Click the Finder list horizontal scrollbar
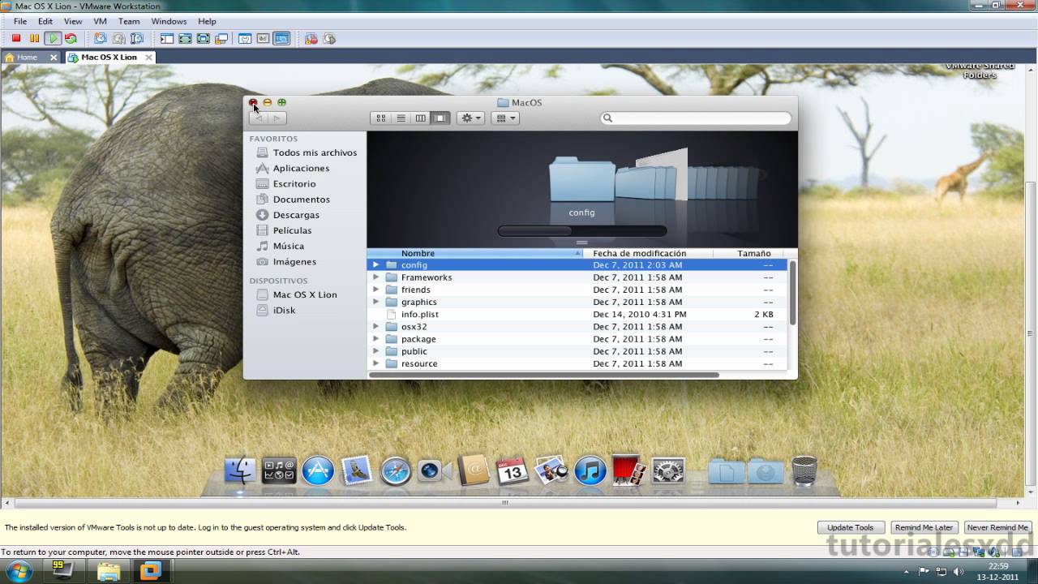The image size is (1038, 584). [x=544, y=375]
